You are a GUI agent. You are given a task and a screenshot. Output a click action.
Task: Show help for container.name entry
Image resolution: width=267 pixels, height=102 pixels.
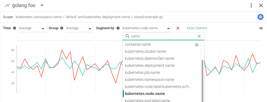point(197,45)
